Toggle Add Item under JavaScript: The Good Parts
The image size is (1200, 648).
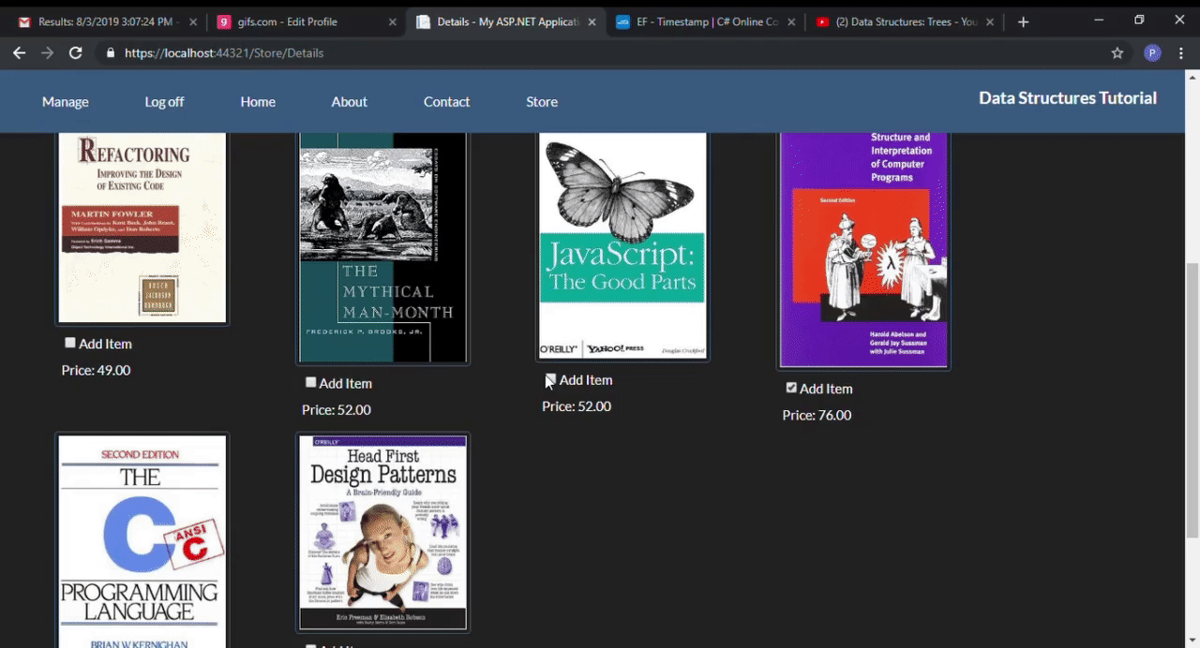[x=551, y=379]
